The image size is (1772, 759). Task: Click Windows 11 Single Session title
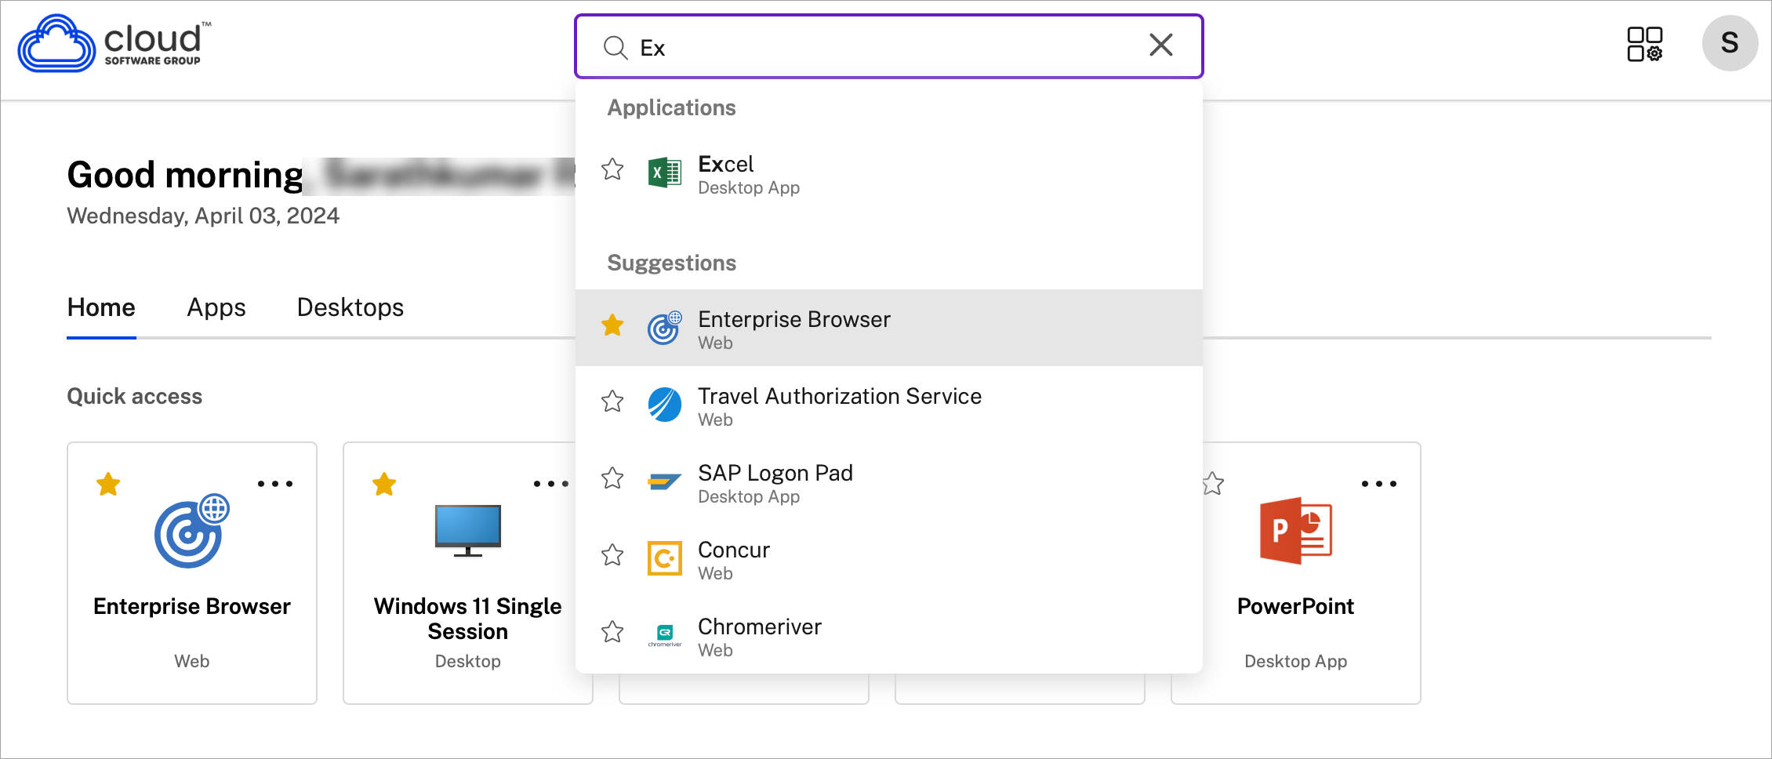pos(468,619)
